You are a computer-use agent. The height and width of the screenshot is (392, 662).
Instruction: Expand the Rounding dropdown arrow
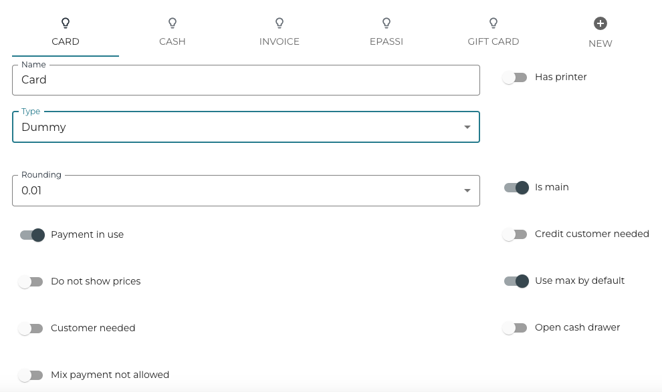tap(467, 191)
